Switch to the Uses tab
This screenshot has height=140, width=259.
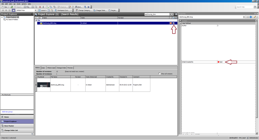click(x=43, y=68)
